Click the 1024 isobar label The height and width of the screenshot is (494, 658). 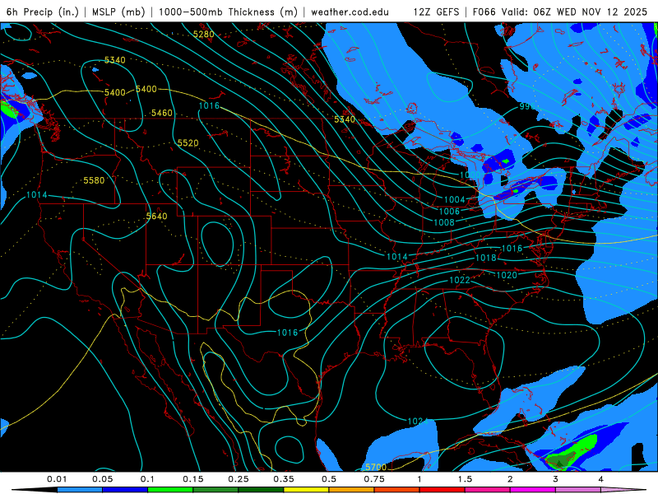418,422
